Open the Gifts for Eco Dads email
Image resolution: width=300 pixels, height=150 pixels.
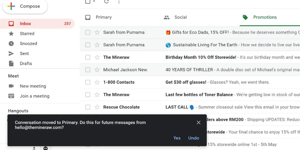pyautogui.click(x=190, y=32)
